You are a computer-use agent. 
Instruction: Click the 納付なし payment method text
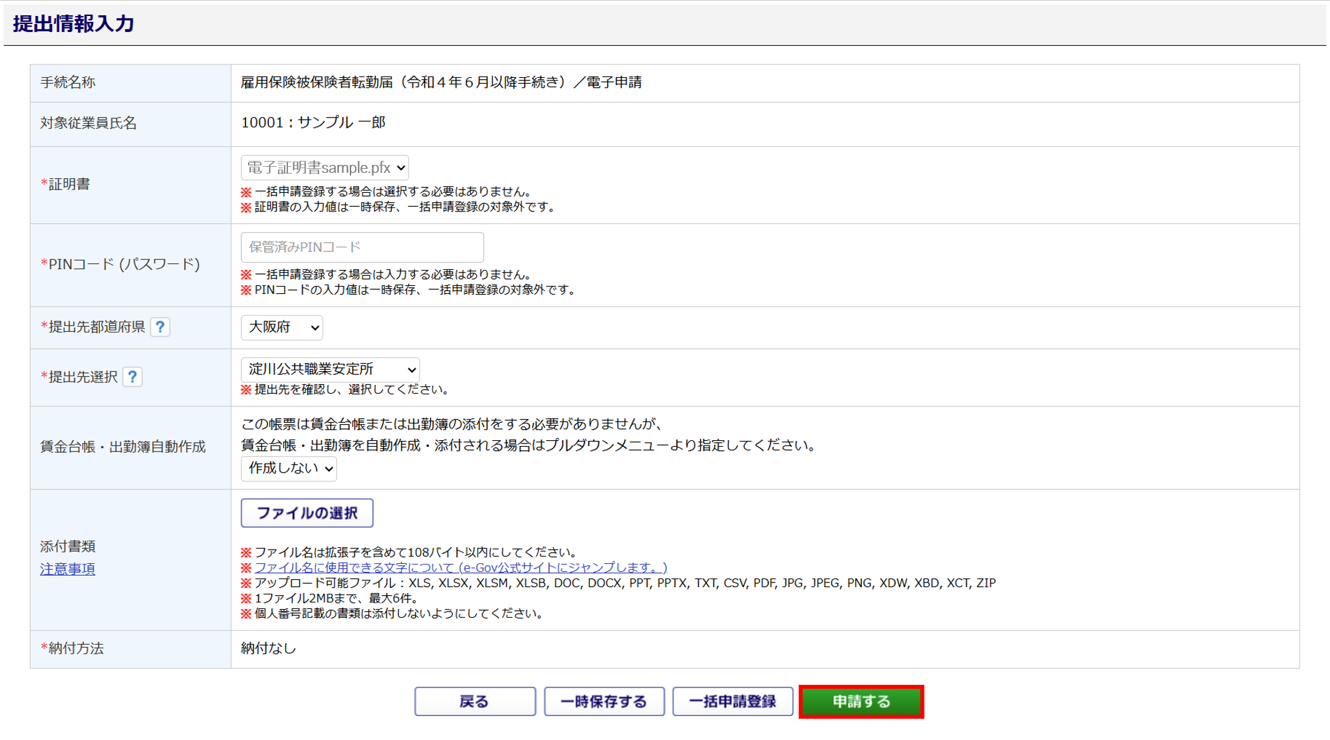coord(268,648)
